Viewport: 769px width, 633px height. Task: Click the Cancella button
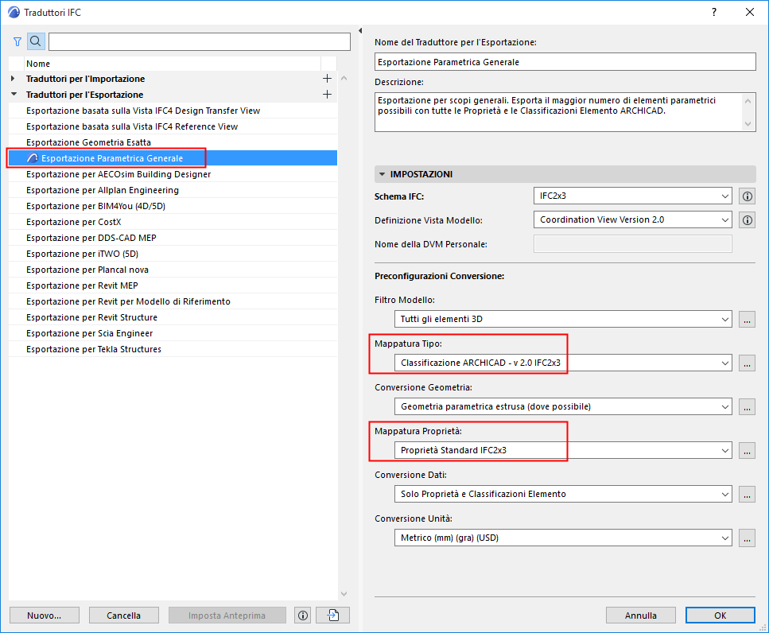[x=123, y=616]
